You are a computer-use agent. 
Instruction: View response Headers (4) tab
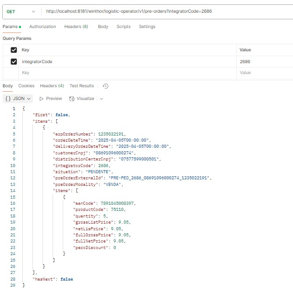pos(52,86)
